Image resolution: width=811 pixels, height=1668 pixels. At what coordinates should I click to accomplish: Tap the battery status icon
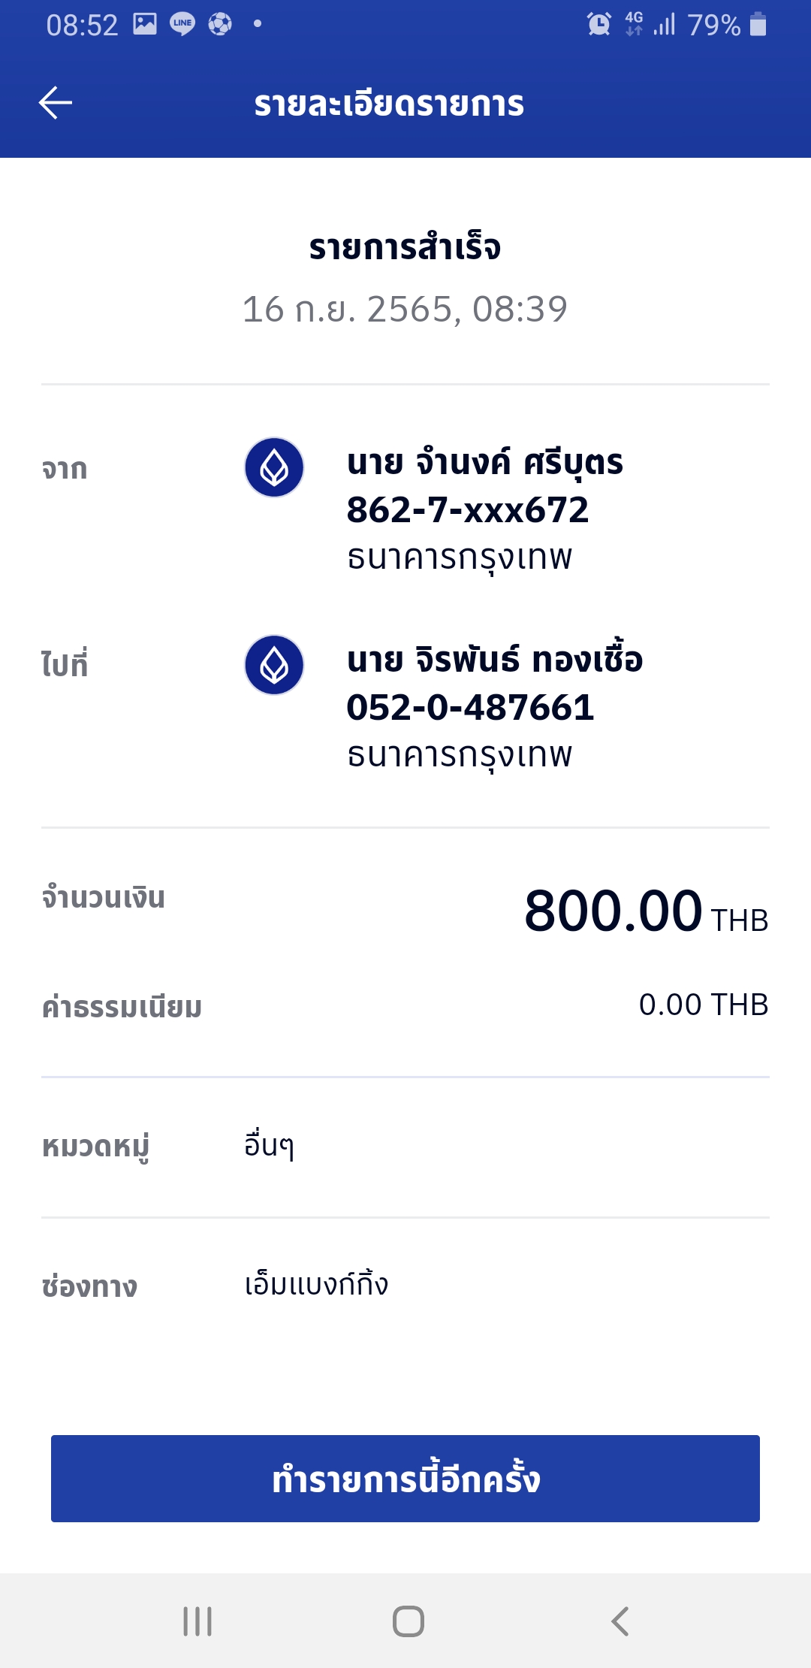tap(758, 24)
